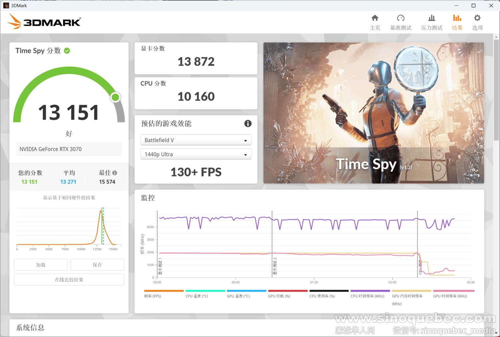Viewport: 500px width, 337px height.
Task: Click the 显卡测试 1 marker on the chart
Action: 160,266
